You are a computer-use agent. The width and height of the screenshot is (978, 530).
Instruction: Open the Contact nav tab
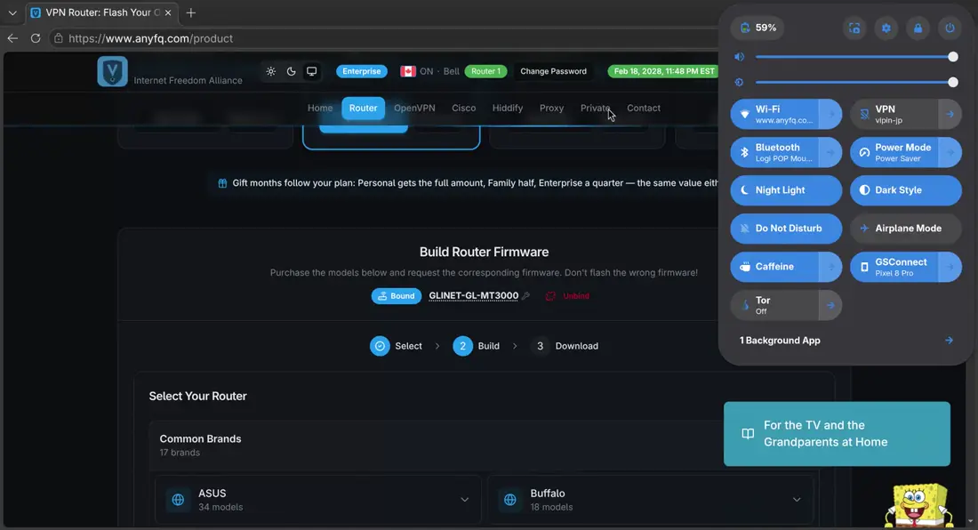(x=644, y=108)
